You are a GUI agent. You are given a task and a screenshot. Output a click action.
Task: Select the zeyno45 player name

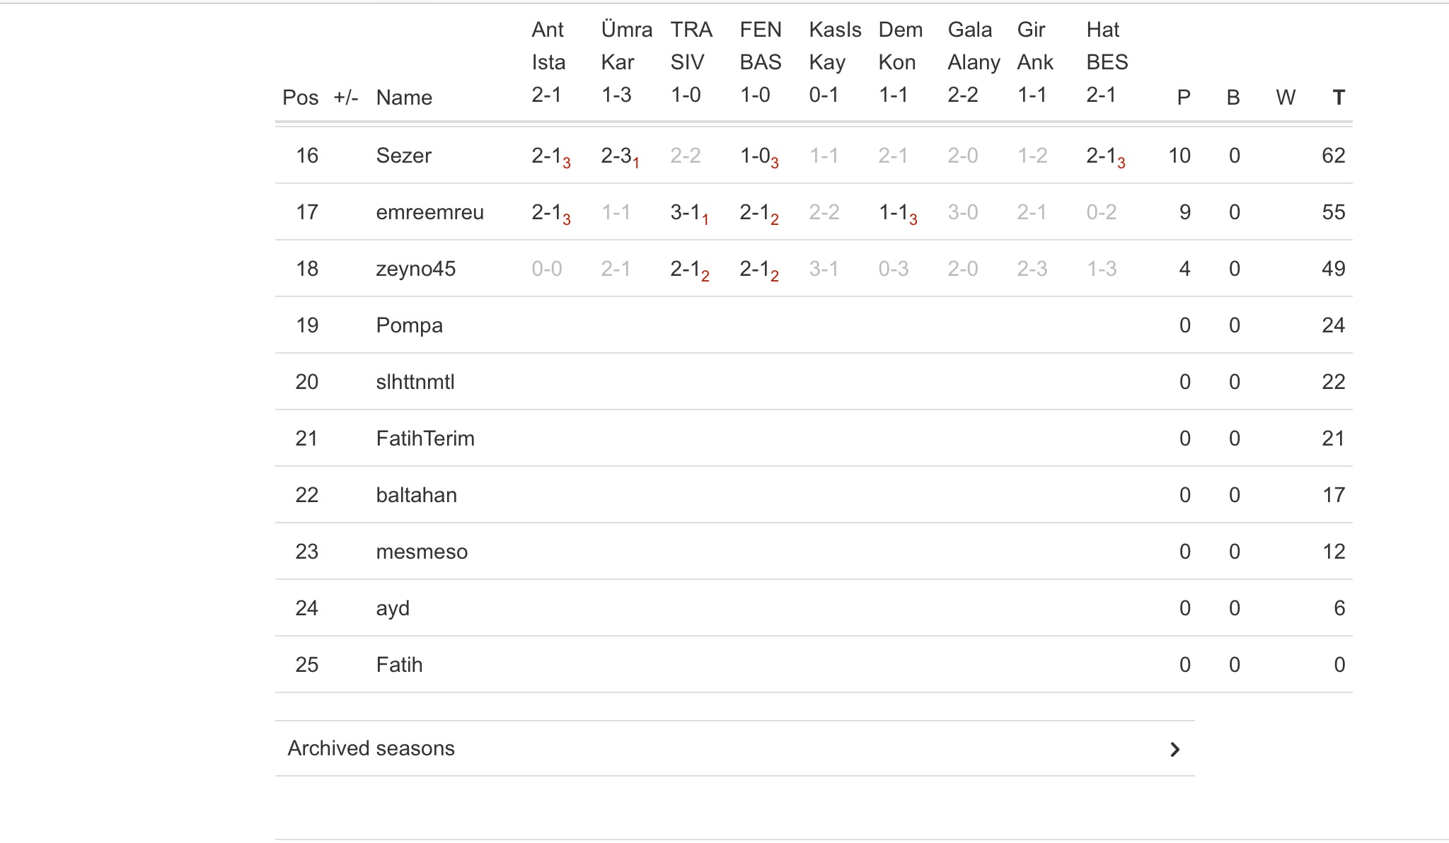(415, 269)
